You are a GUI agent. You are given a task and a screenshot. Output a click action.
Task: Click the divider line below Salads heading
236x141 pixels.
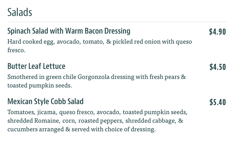point(117,22)
